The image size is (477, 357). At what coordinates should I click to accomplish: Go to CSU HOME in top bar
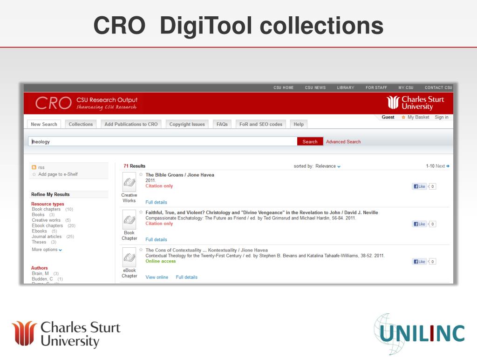coord(284,87)
